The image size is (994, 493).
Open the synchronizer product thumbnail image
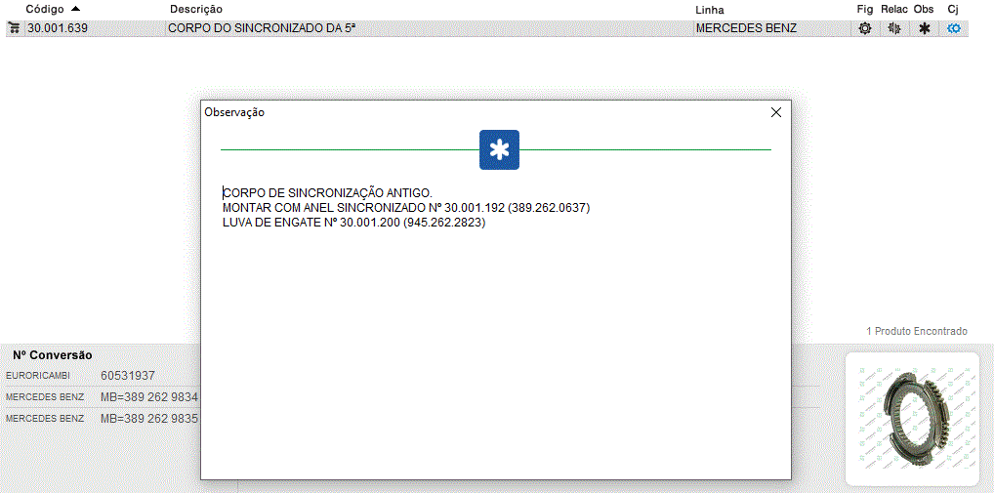pyautogui.click(x=911, y=418)
